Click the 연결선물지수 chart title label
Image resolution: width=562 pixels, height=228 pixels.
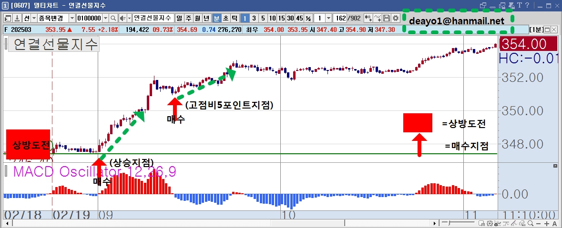[53, 45]
